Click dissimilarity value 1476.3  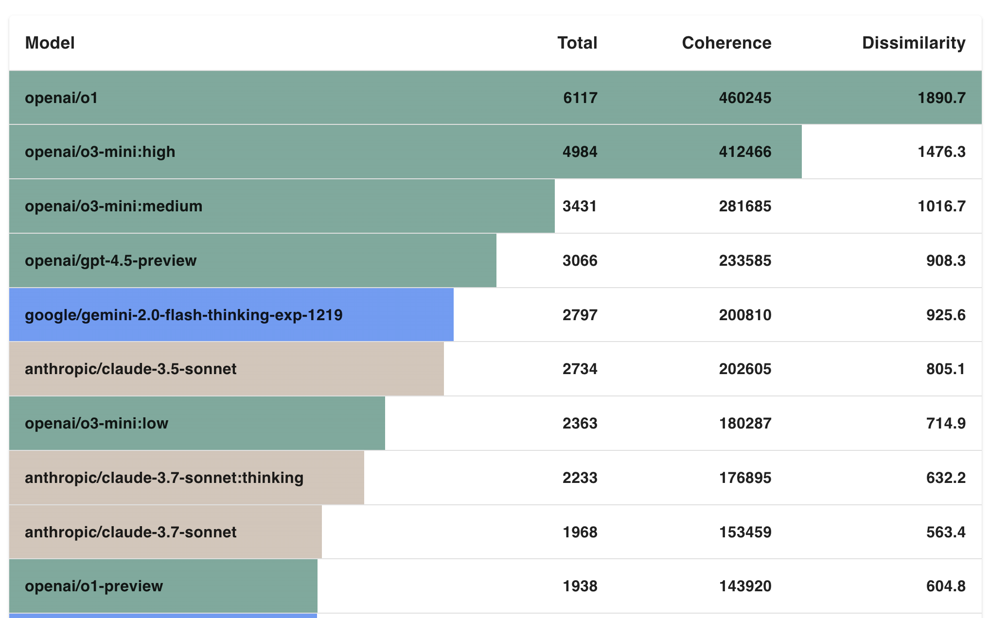tap(941, 152)
